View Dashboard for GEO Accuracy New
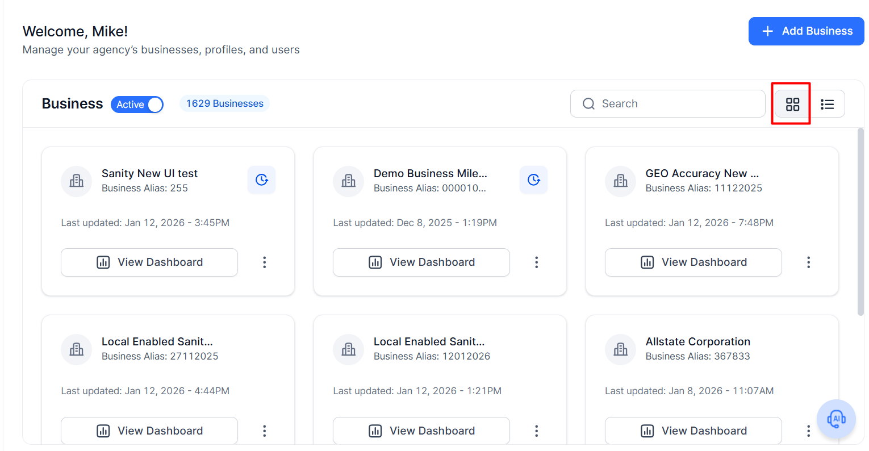Image resolution: width=869 pixels, height=451 pixels. [693, 262]
